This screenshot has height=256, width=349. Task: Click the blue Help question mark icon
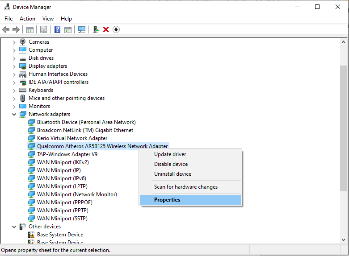58,29
